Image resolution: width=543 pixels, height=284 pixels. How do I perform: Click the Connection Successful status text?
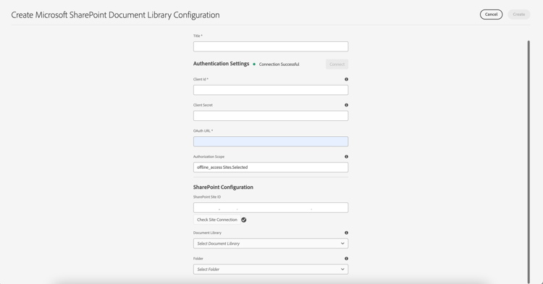point(279,64)
